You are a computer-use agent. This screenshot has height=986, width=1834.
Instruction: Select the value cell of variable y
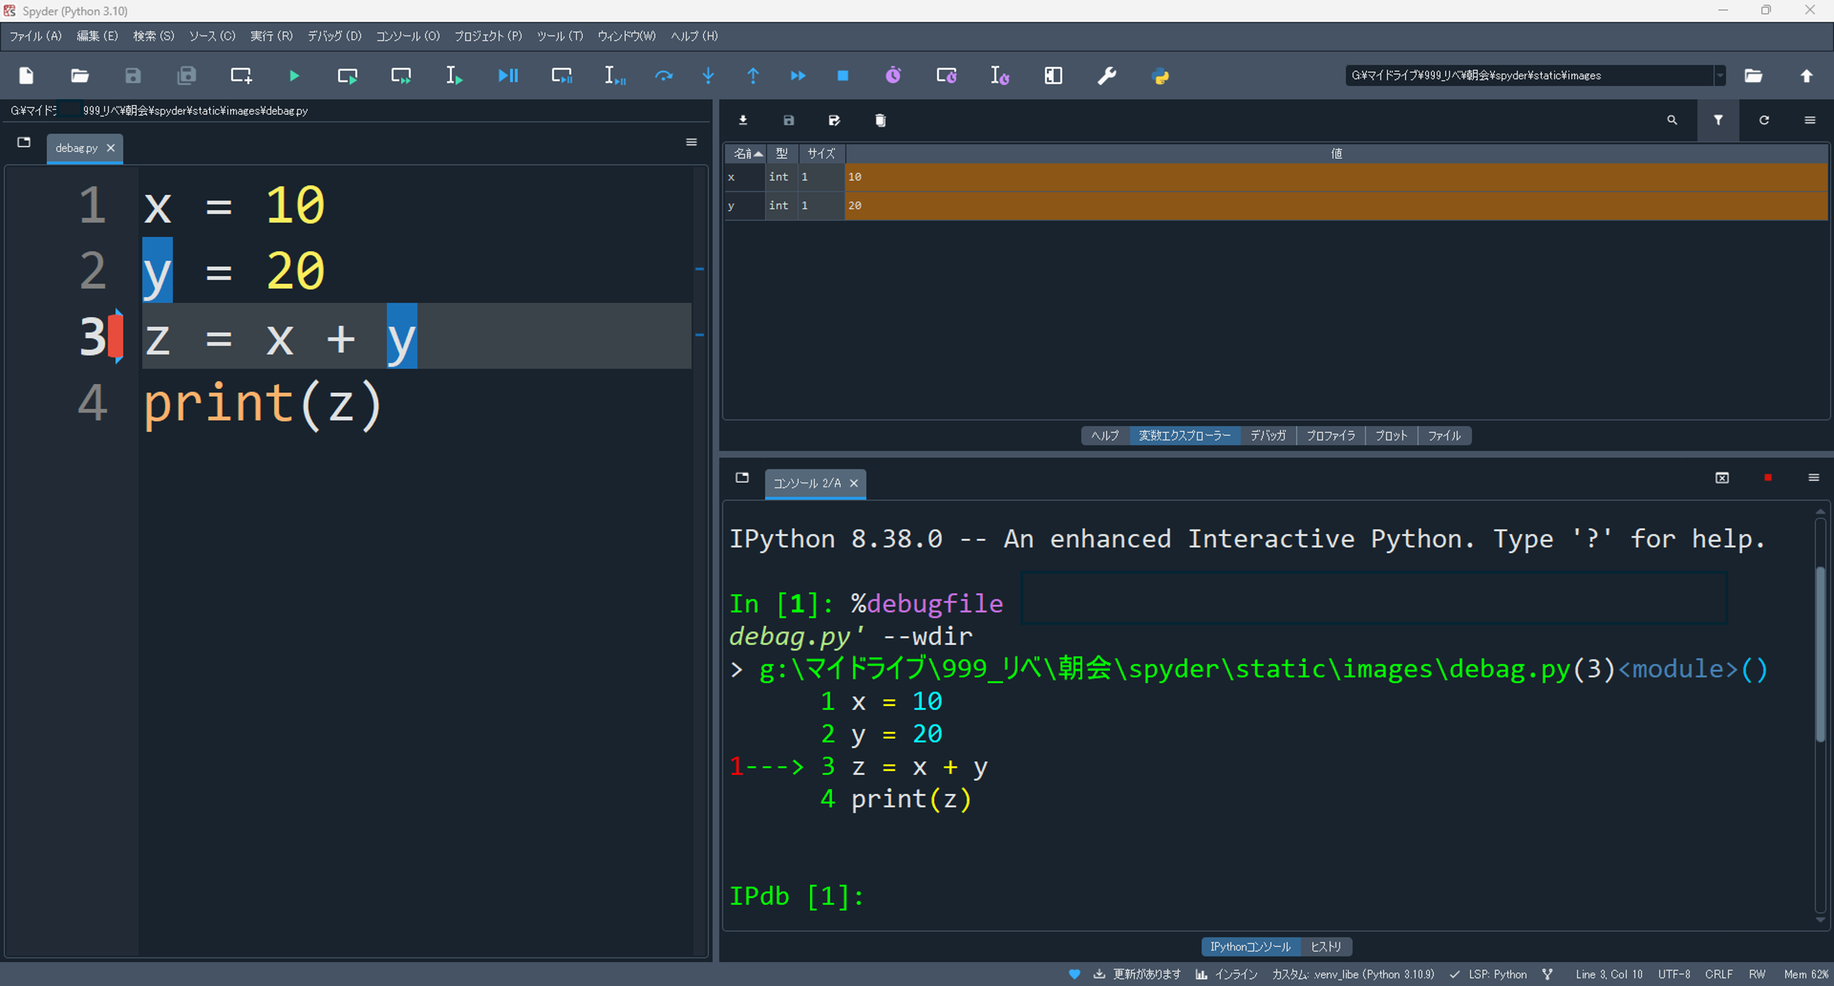pos(1336,206)
